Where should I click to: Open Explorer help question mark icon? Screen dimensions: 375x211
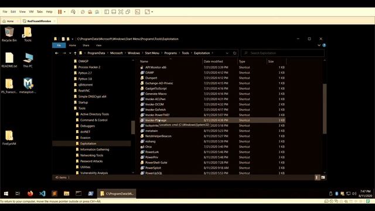(324, 45)
